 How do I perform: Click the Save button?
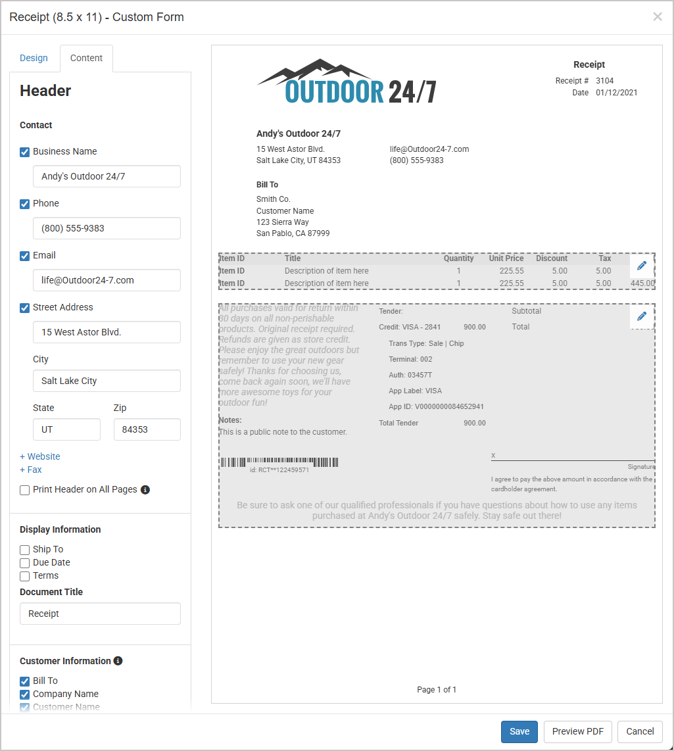click(x=519, y=731)
